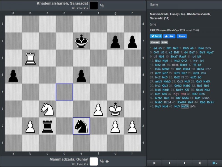Click the Tweet button
This screenshot has height=167, width=222.
pyautogui.click(x=156, y=36)
